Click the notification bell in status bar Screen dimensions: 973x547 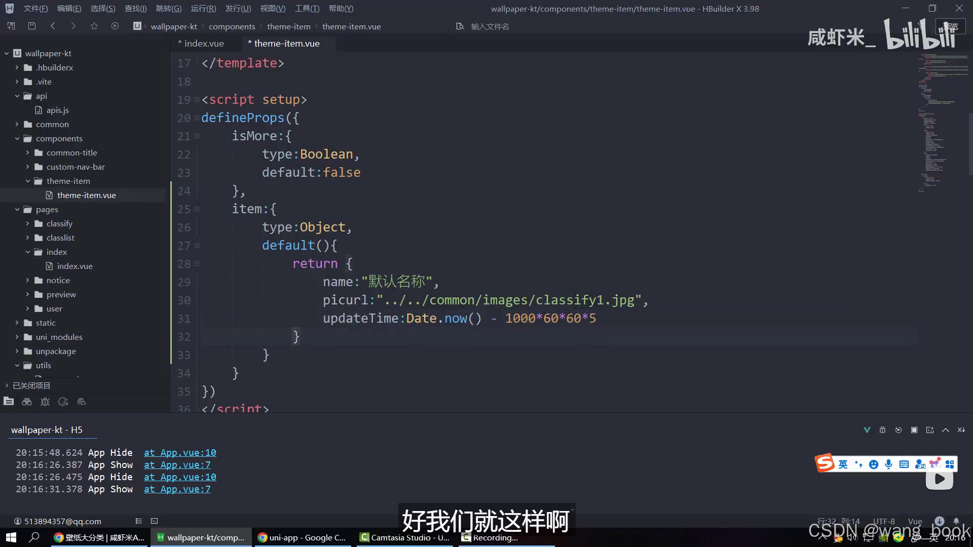(956, 521)
